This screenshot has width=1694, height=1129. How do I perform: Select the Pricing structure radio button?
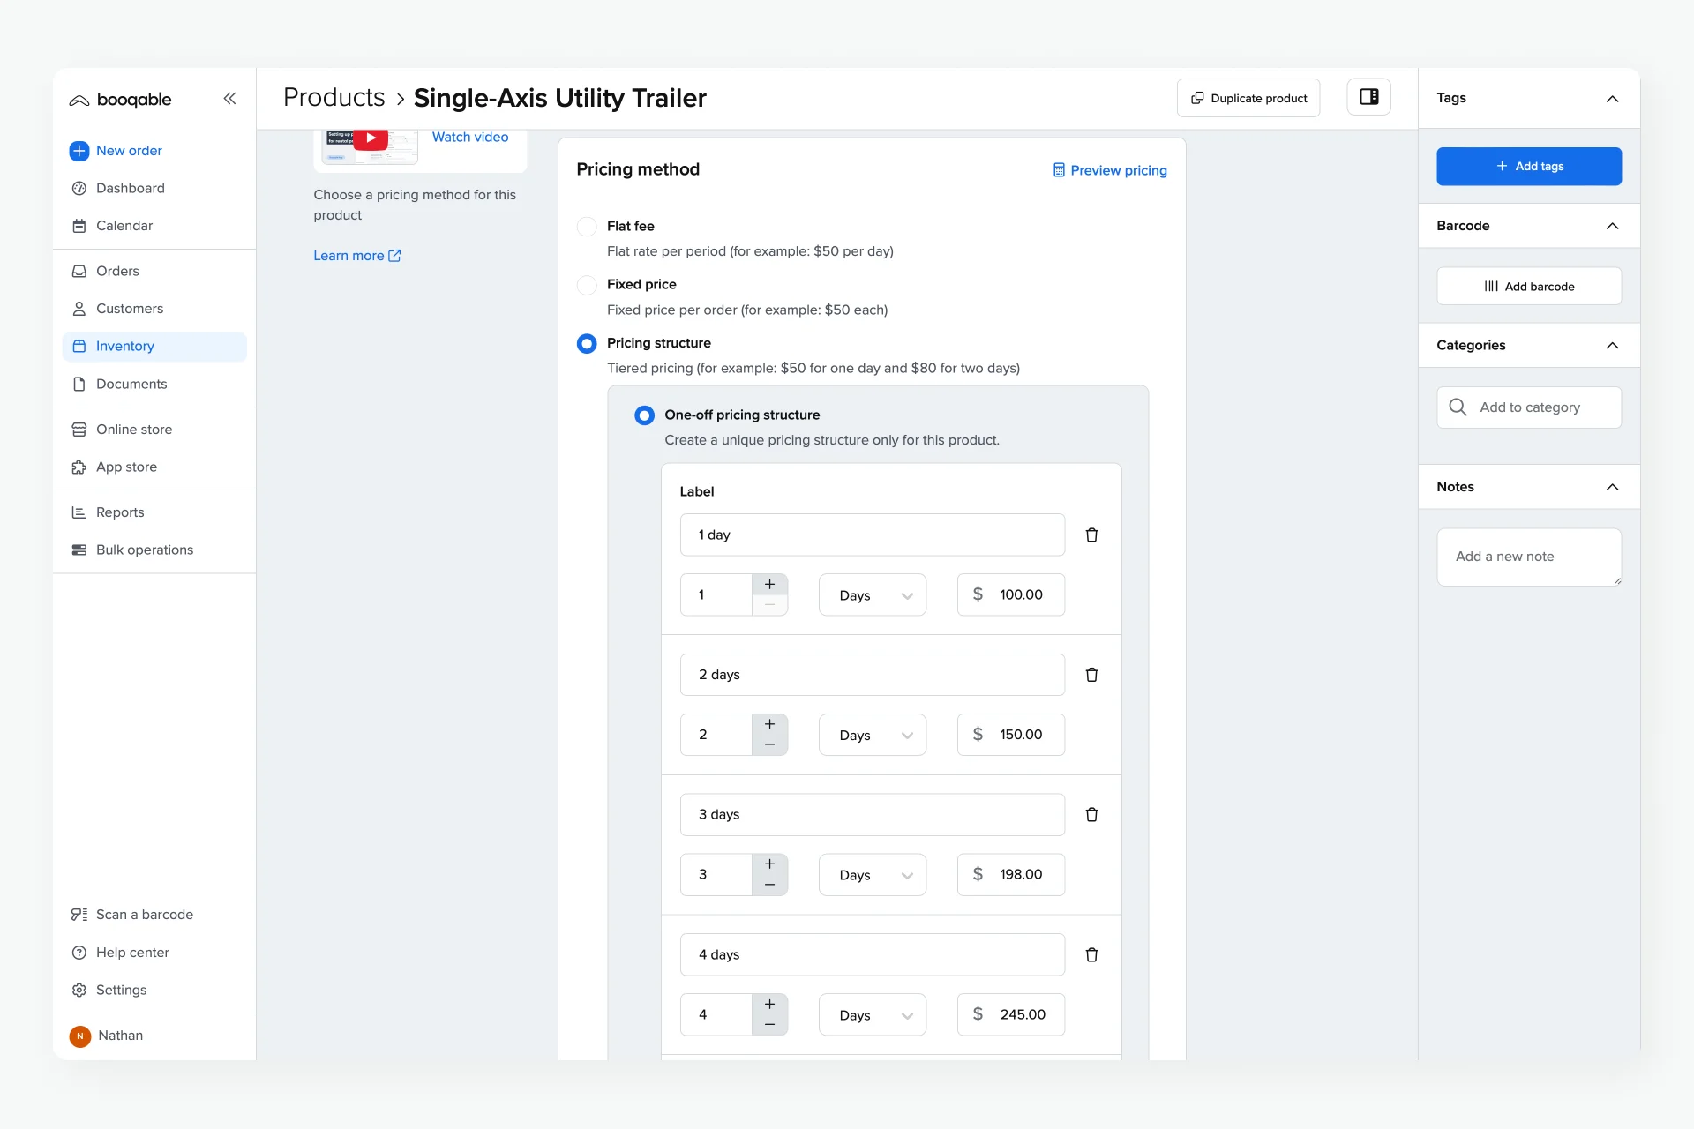pyautogui.click(x=587, y=343)
